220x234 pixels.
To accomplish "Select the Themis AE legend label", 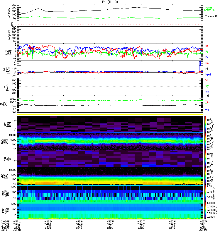I will [x=211, y=16].
